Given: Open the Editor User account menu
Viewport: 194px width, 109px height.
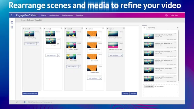Looking at the screenshot, I should click(x=174, y=15).
